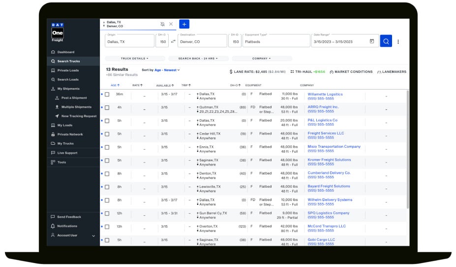Viewport: 456px width, 267px height.
Task: Click the Search Loads icon
Action: point(53,79)
